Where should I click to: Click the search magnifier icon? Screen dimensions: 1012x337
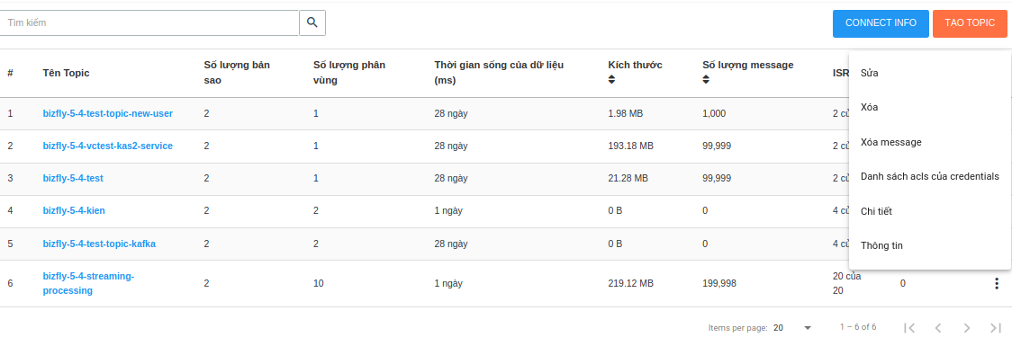coord(312,22)
